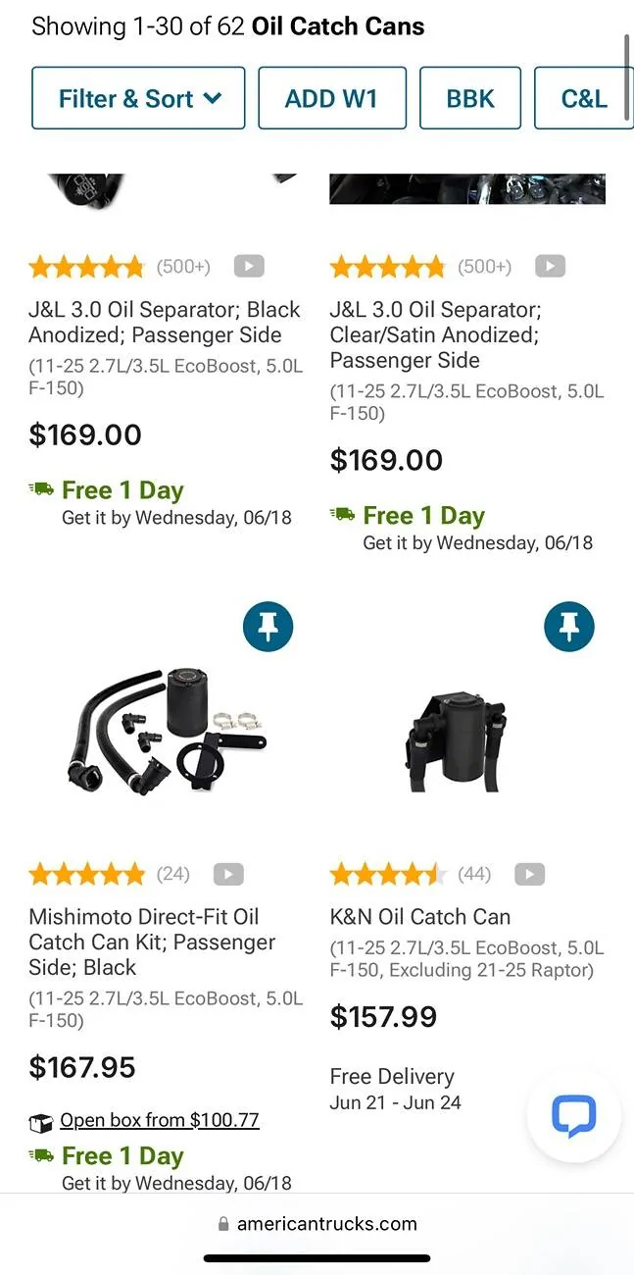The width and height of the screenshot is (634, 1275).
Task: Pin the Mishimoto Direct-Fit Oil Catch Can
Action: pyautogui.click(x=268, y=626)
